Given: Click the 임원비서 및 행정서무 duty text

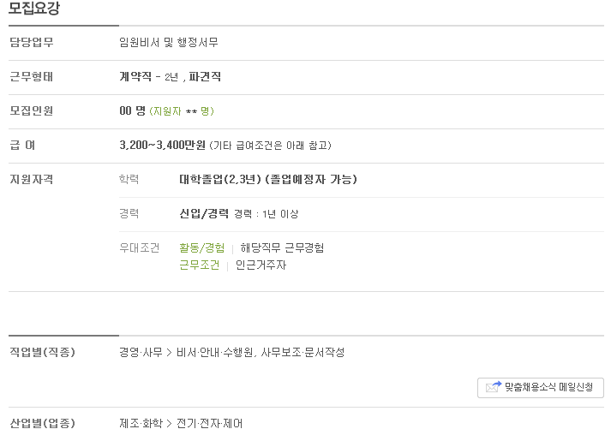Looking at the screenshot, I should click(x=169, y=43).
